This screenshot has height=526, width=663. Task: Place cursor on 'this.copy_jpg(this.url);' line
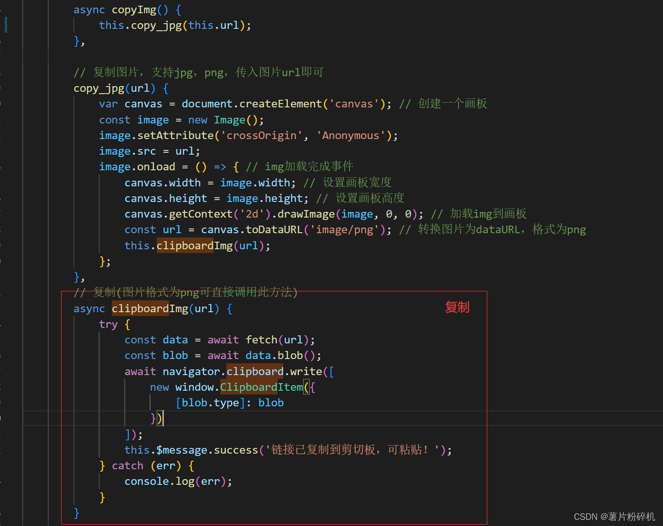click(175, 26)
